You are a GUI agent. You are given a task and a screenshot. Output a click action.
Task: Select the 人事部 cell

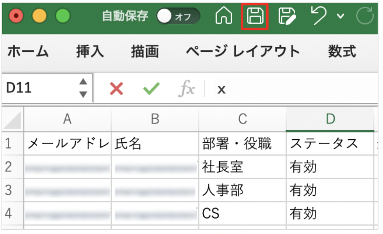pyautogui.click(x=242, y=190)
